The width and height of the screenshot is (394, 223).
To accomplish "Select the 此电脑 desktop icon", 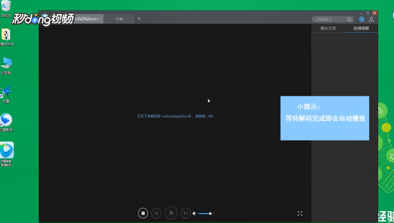I will coord(6,66).
